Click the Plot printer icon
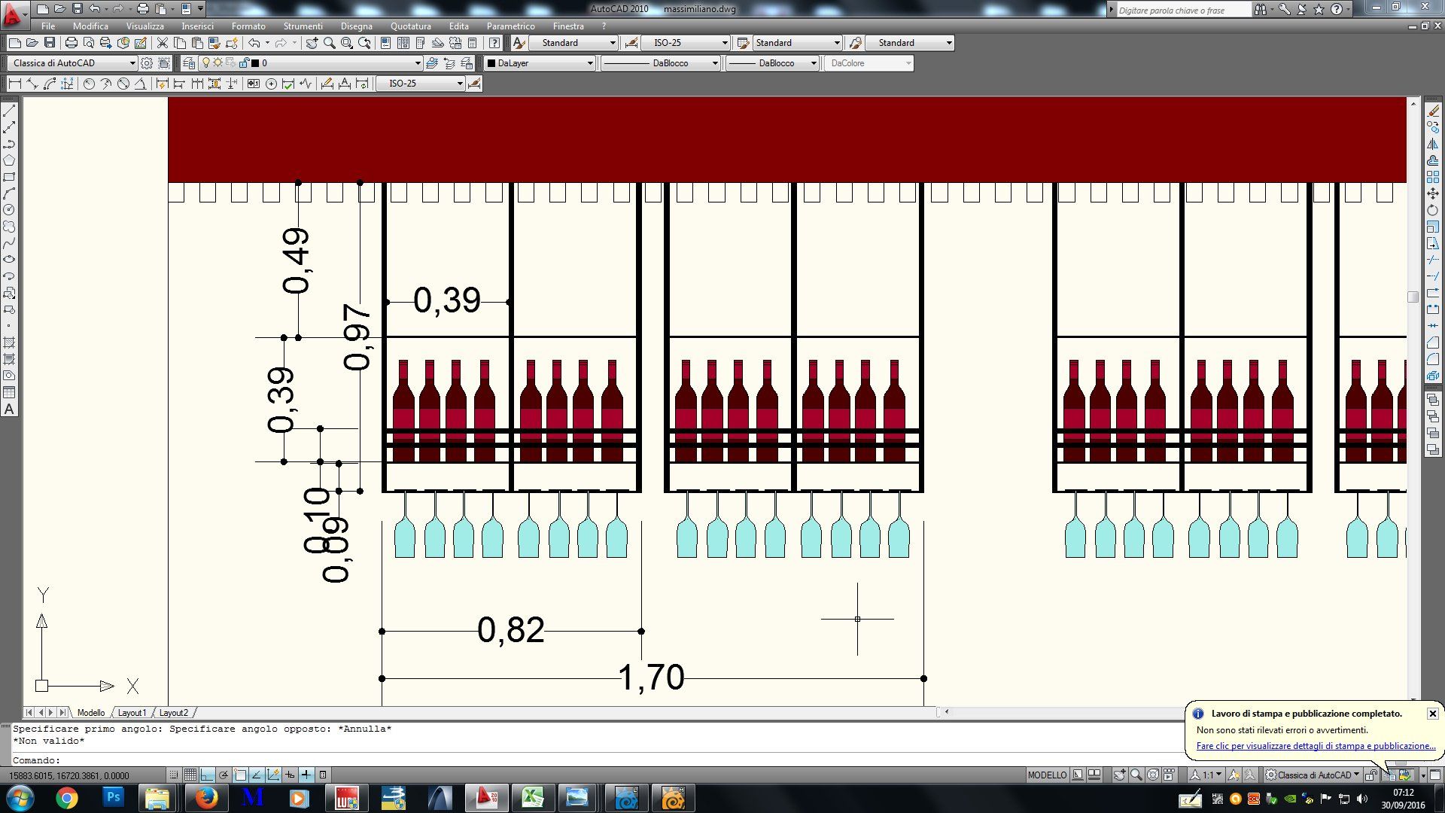 pos(71,43)
